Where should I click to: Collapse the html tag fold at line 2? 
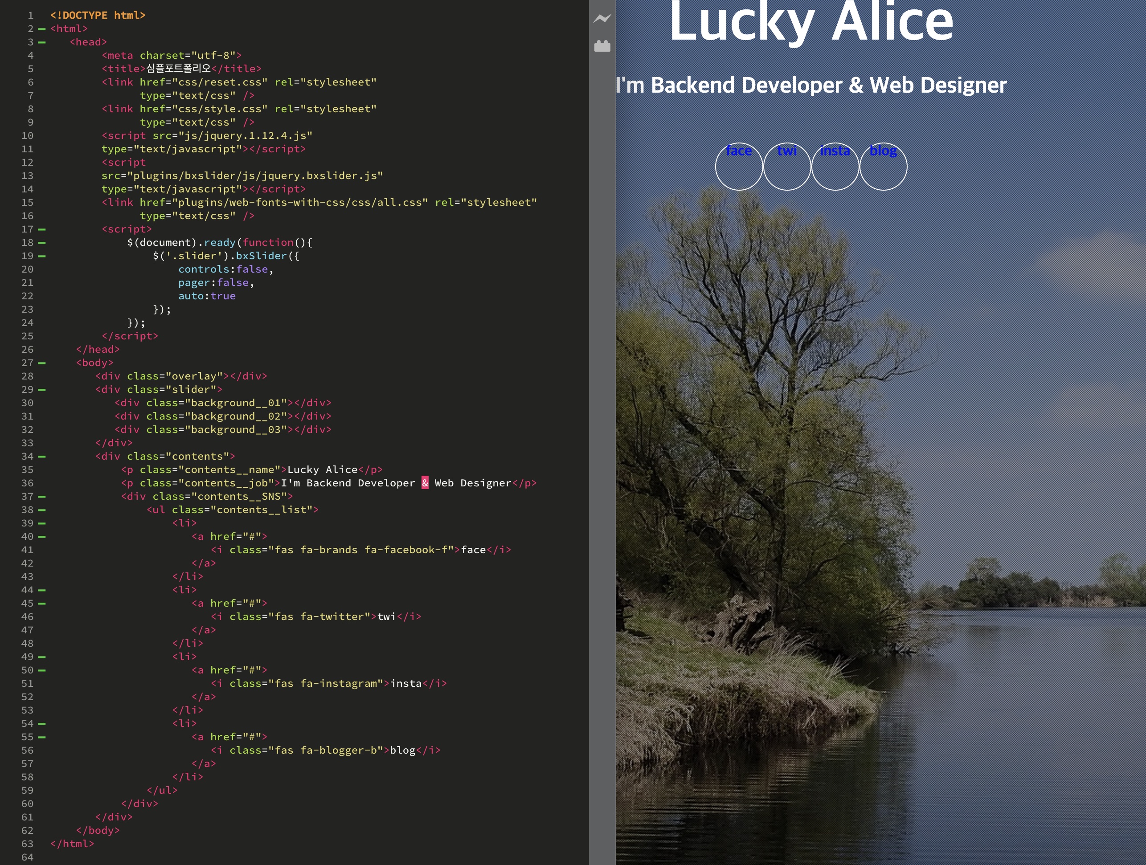click(x=42, y=29)
